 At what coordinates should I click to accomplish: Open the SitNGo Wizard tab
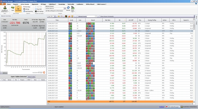coord(90,4)
